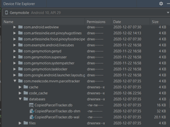Screen dimensions: 170x127
Task: Select the databases folder name
Action: click(x=37, y=99)
